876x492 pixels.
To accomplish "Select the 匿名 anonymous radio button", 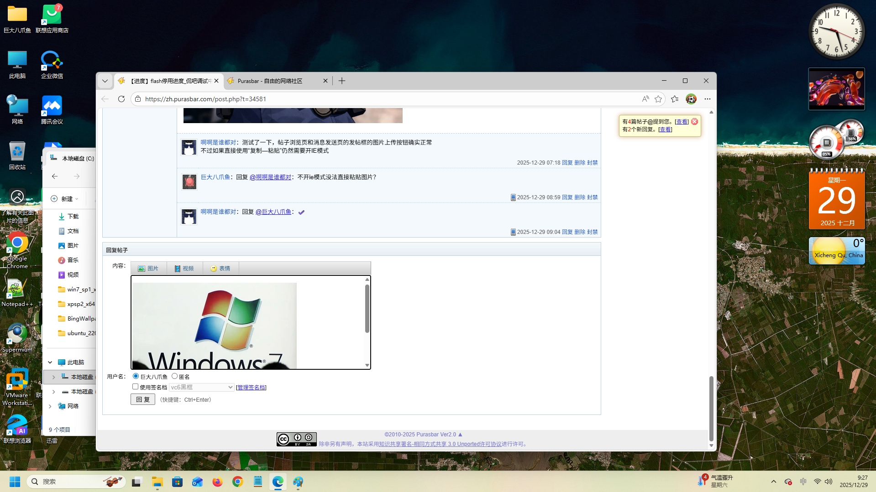I will point(174,376).
